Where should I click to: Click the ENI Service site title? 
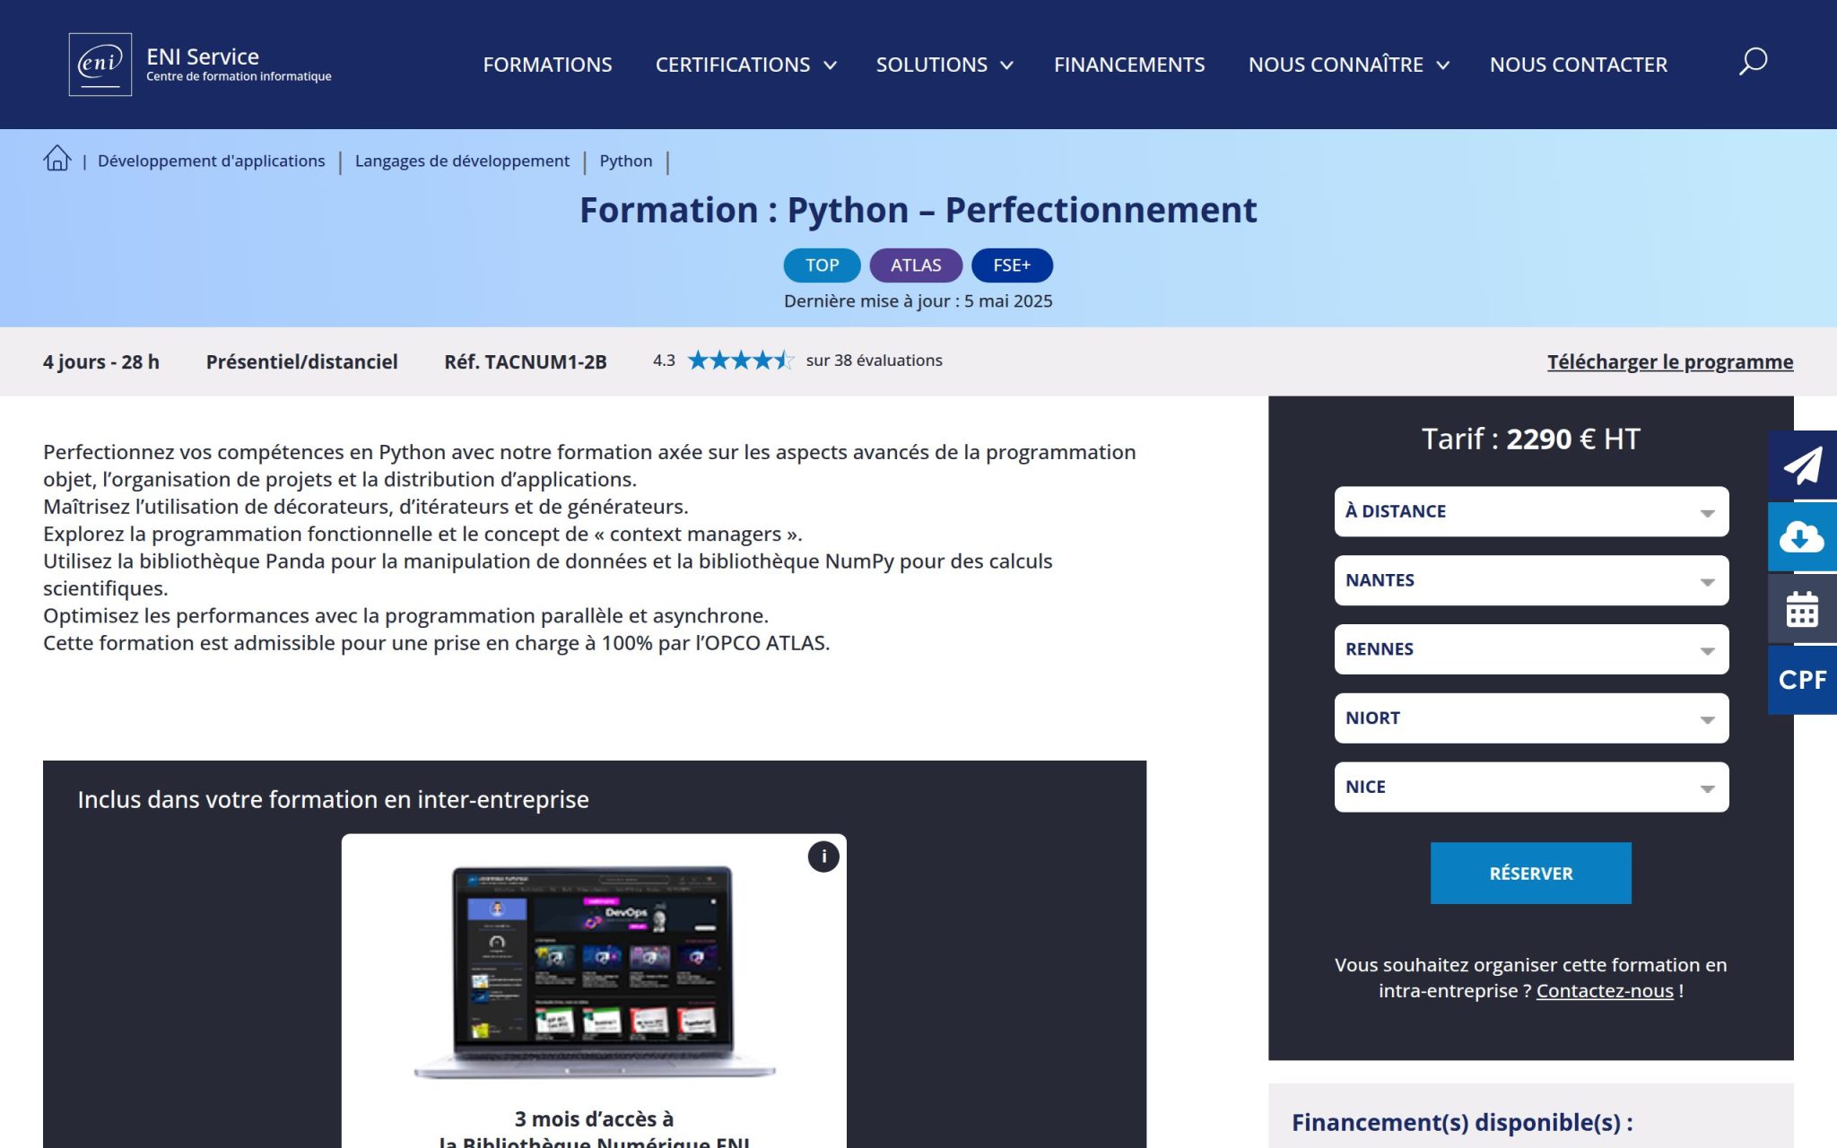(x=203, y=57)
